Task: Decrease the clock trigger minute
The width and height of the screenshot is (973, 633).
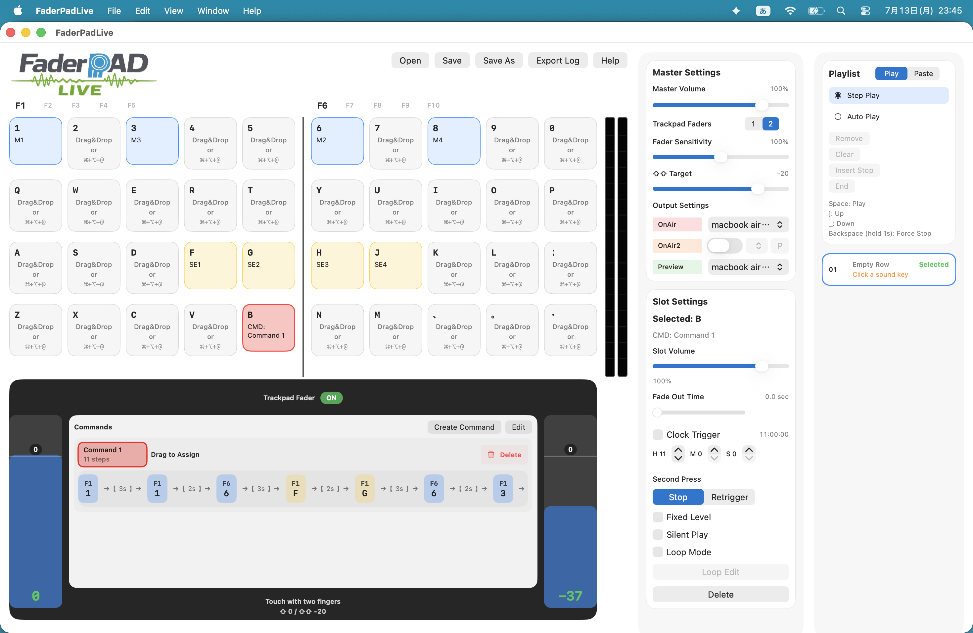Action: tap(714, 458)
